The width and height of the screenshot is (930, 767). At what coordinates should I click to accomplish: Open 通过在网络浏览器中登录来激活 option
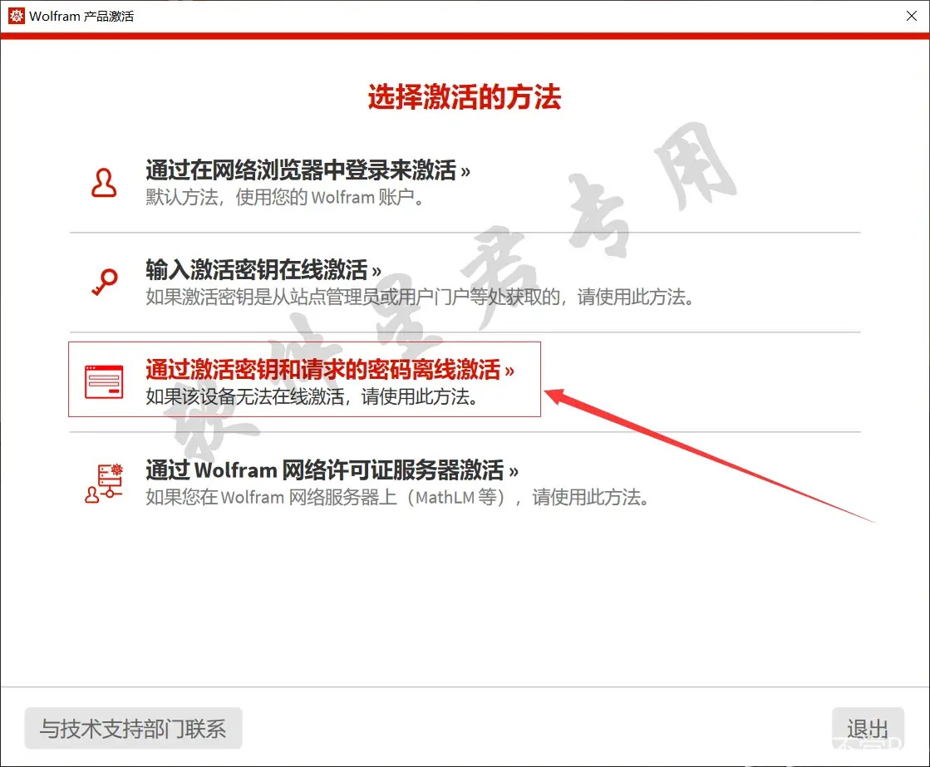pos(308,170)
